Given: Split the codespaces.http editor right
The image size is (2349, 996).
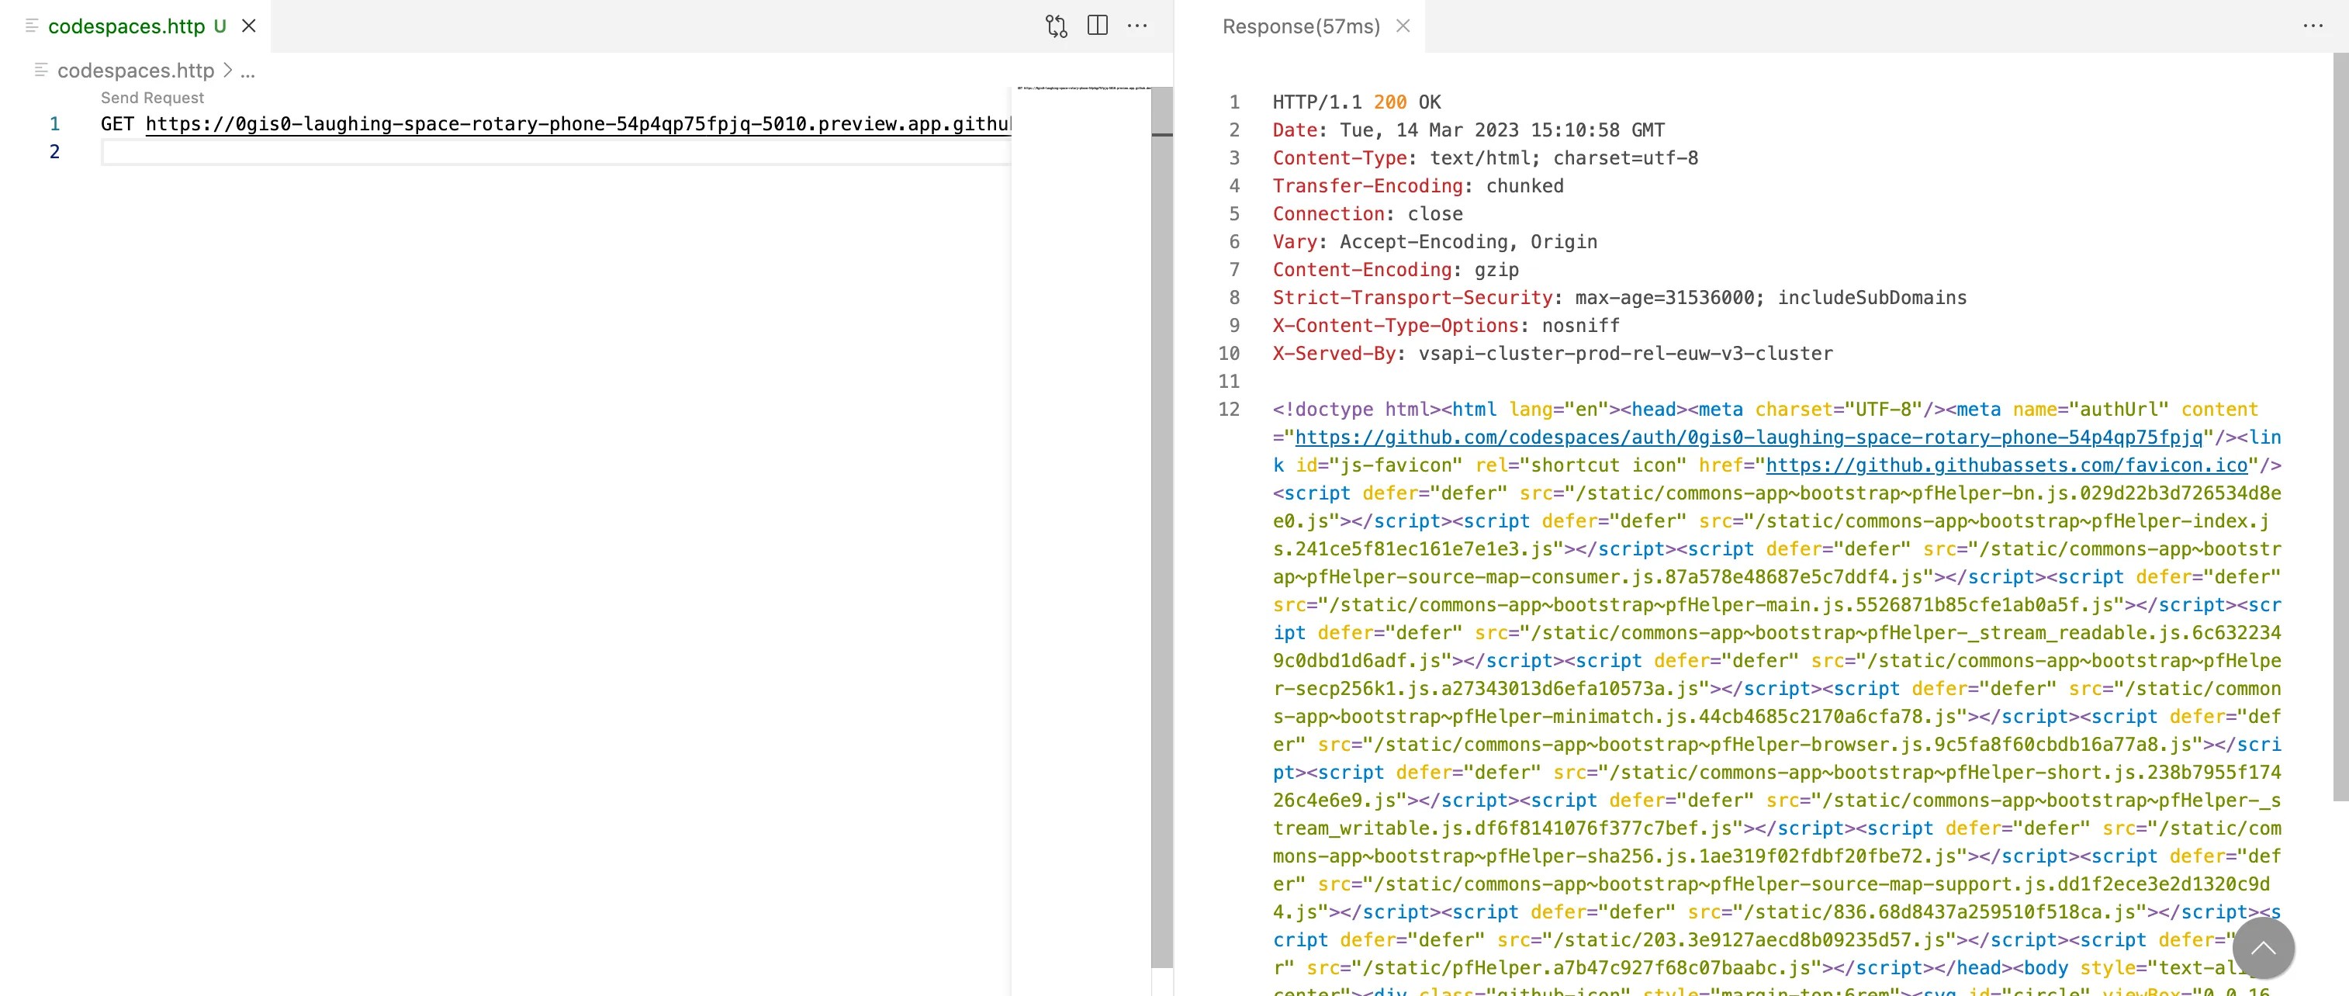Looking at the screenshot, I should [x=1098, y=26].
